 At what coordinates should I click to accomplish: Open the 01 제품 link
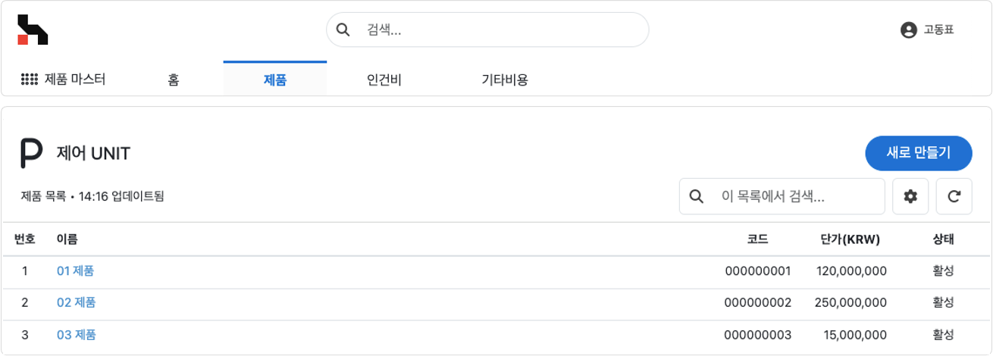coord(75,270)
